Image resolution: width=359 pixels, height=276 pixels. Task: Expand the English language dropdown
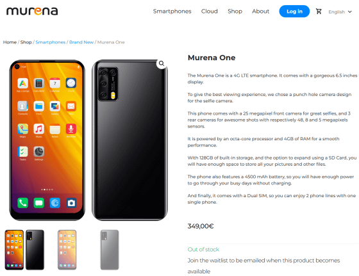(x=340, y=12)
